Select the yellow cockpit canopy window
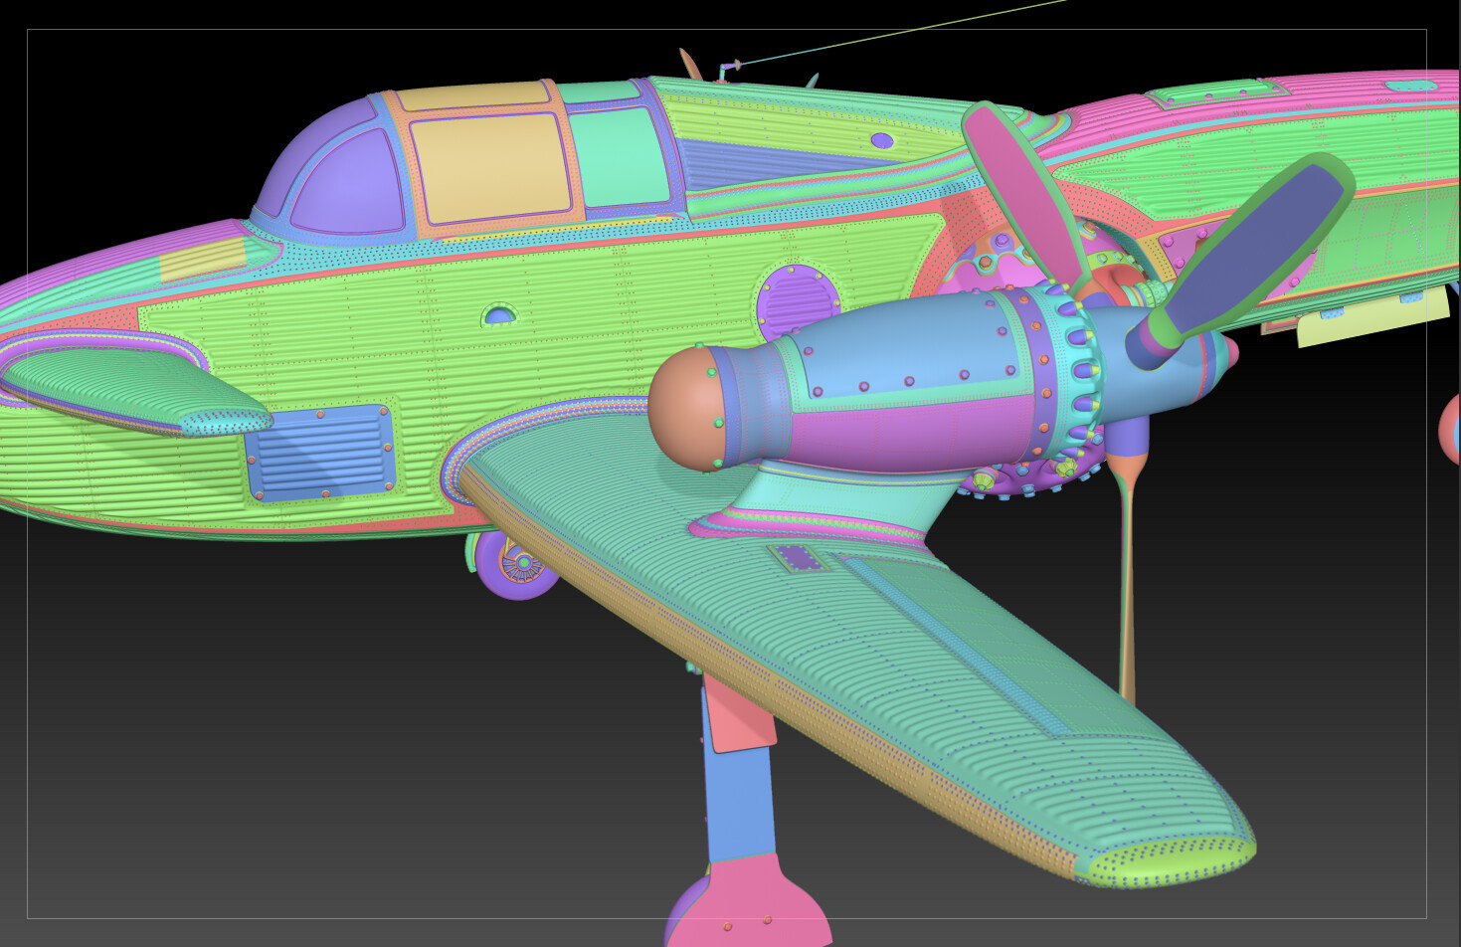Viewport: 1461px width, 947px height. click(491, 167)
